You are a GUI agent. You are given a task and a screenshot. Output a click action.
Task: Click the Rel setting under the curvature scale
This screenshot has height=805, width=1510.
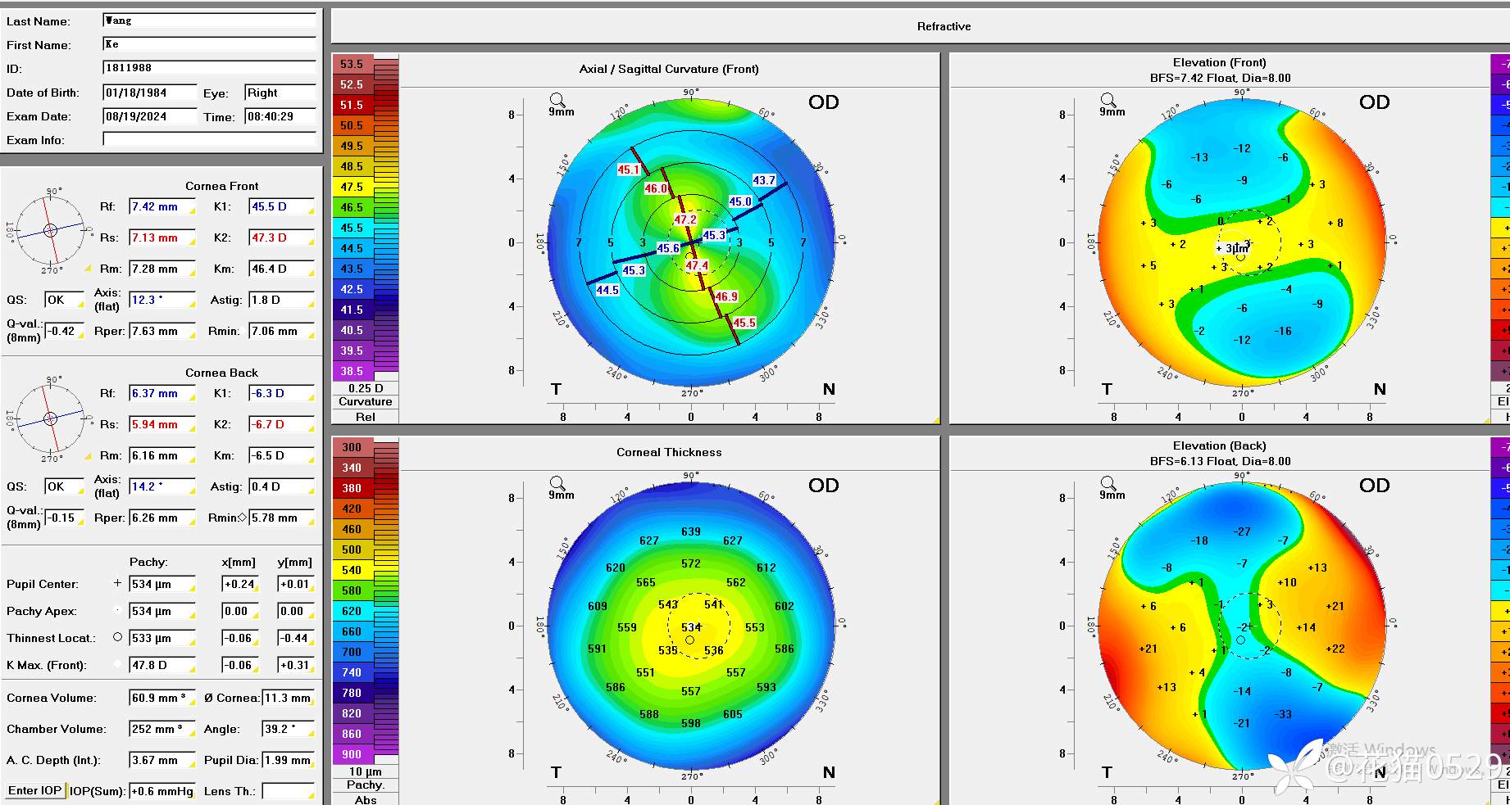[x=365, y=417]
